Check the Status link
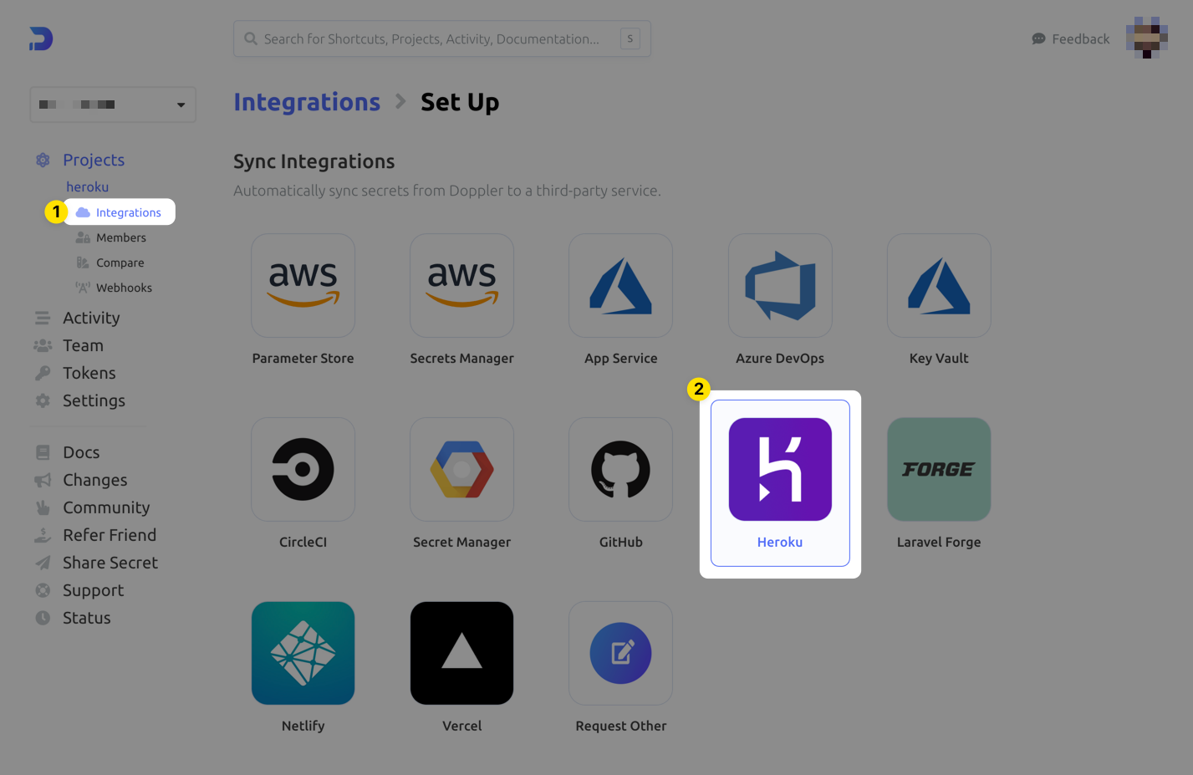Image resolution: width=1193 pixels, height=775 pixels. [x=87, y=618]
